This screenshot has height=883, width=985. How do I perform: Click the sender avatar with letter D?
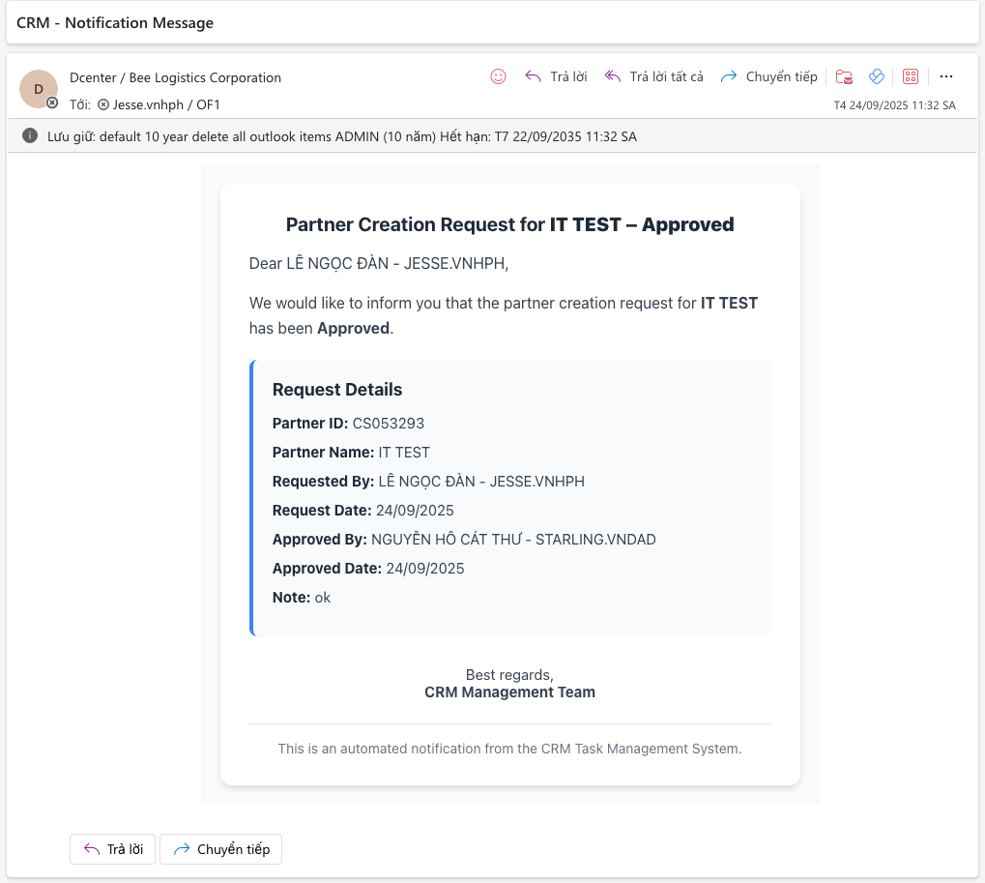39,87
